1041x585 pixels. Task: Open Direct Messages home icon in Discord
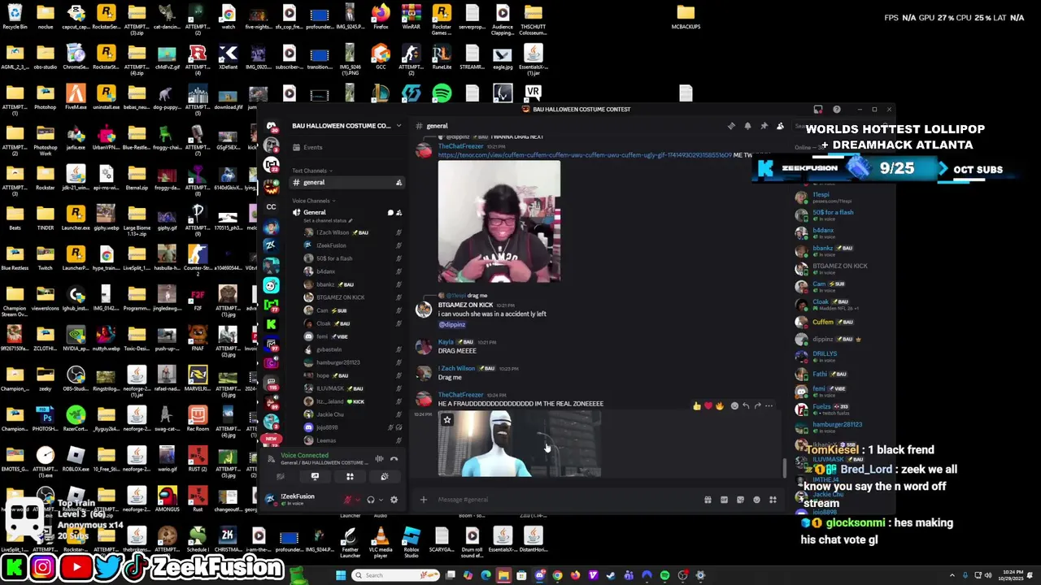point(272,126)
